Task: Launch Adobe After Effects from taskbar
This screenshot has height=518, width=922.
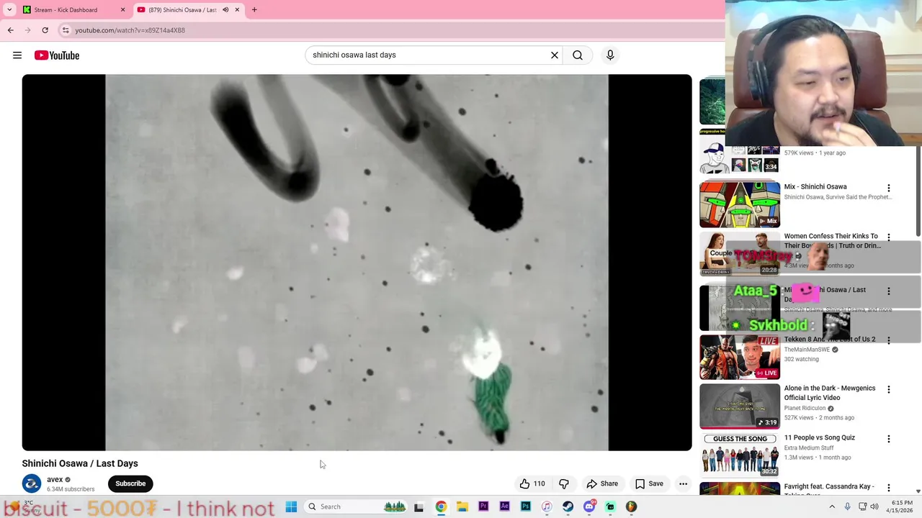Action: [x=504, y=506]
